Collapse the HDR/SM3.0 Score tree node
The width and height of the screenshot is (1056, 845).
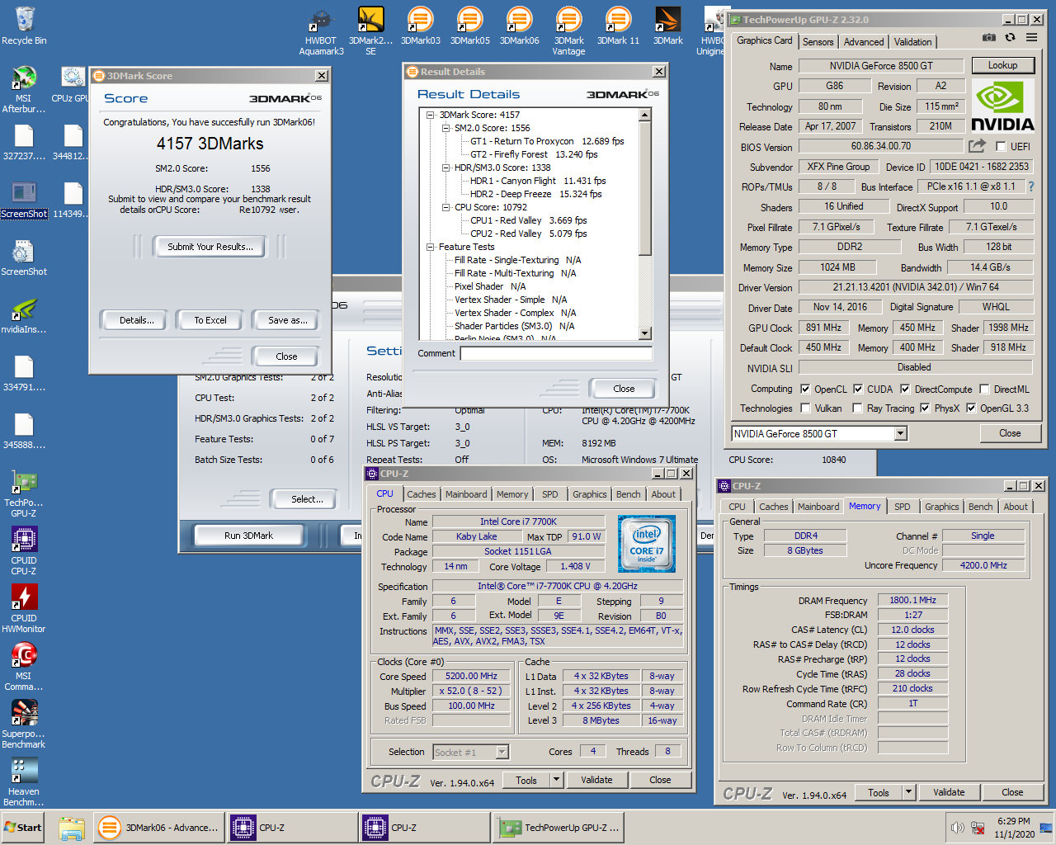445,168
